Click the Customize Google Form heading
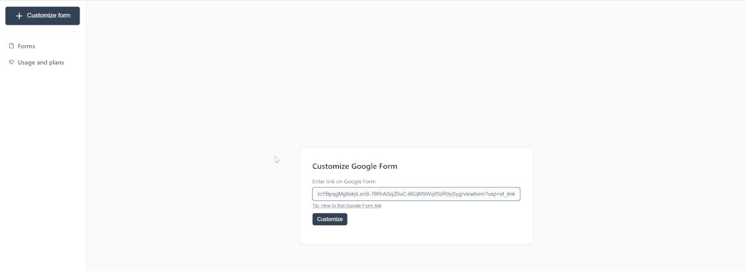 click(354, 166)
